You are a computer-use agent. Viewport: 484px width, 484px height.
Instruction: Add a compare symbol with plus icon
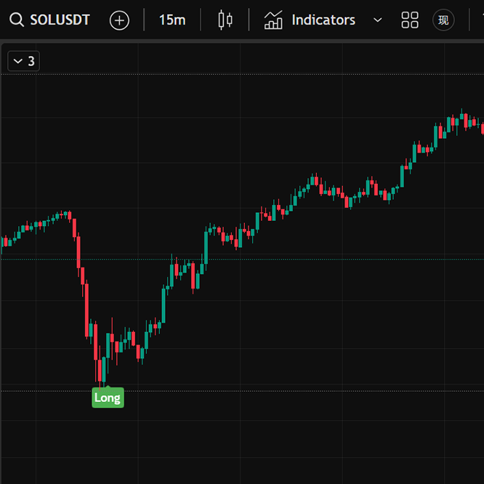point(119,20)
